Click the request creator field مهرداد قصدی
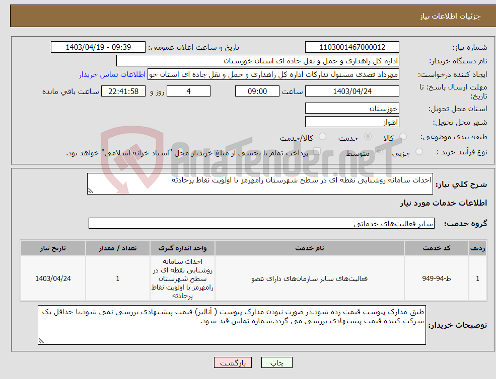 [x=273, y=74]
